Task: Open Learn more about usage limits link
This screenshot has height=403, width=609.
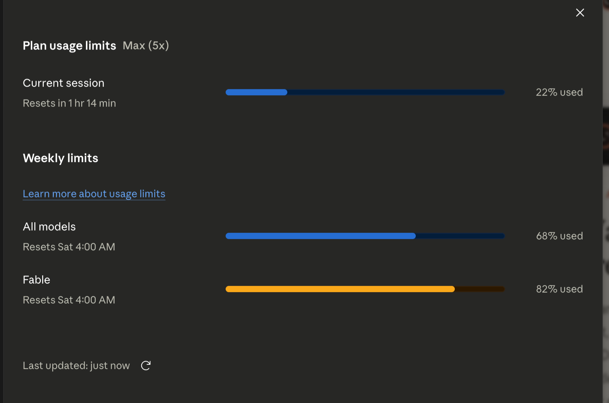Action: coord(94,194)
